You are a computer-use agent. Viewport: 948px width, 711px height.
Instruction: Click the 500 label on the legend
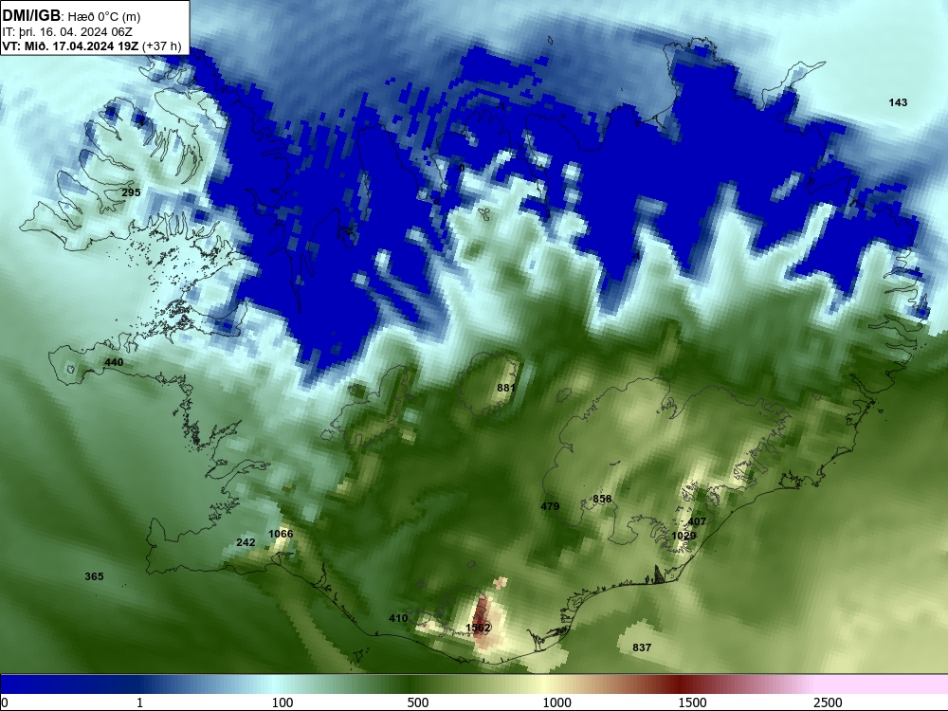click(418, 702)
